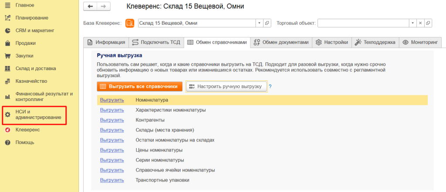Go back with the left arrow
The height and width of the screenshot is (192, 446).
pos(90,6)
